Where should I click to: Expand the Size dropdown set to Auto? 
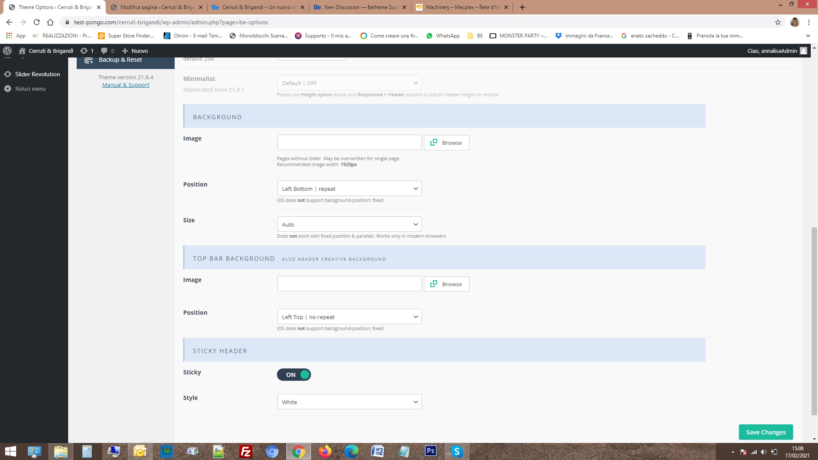(x=349, y=224)
